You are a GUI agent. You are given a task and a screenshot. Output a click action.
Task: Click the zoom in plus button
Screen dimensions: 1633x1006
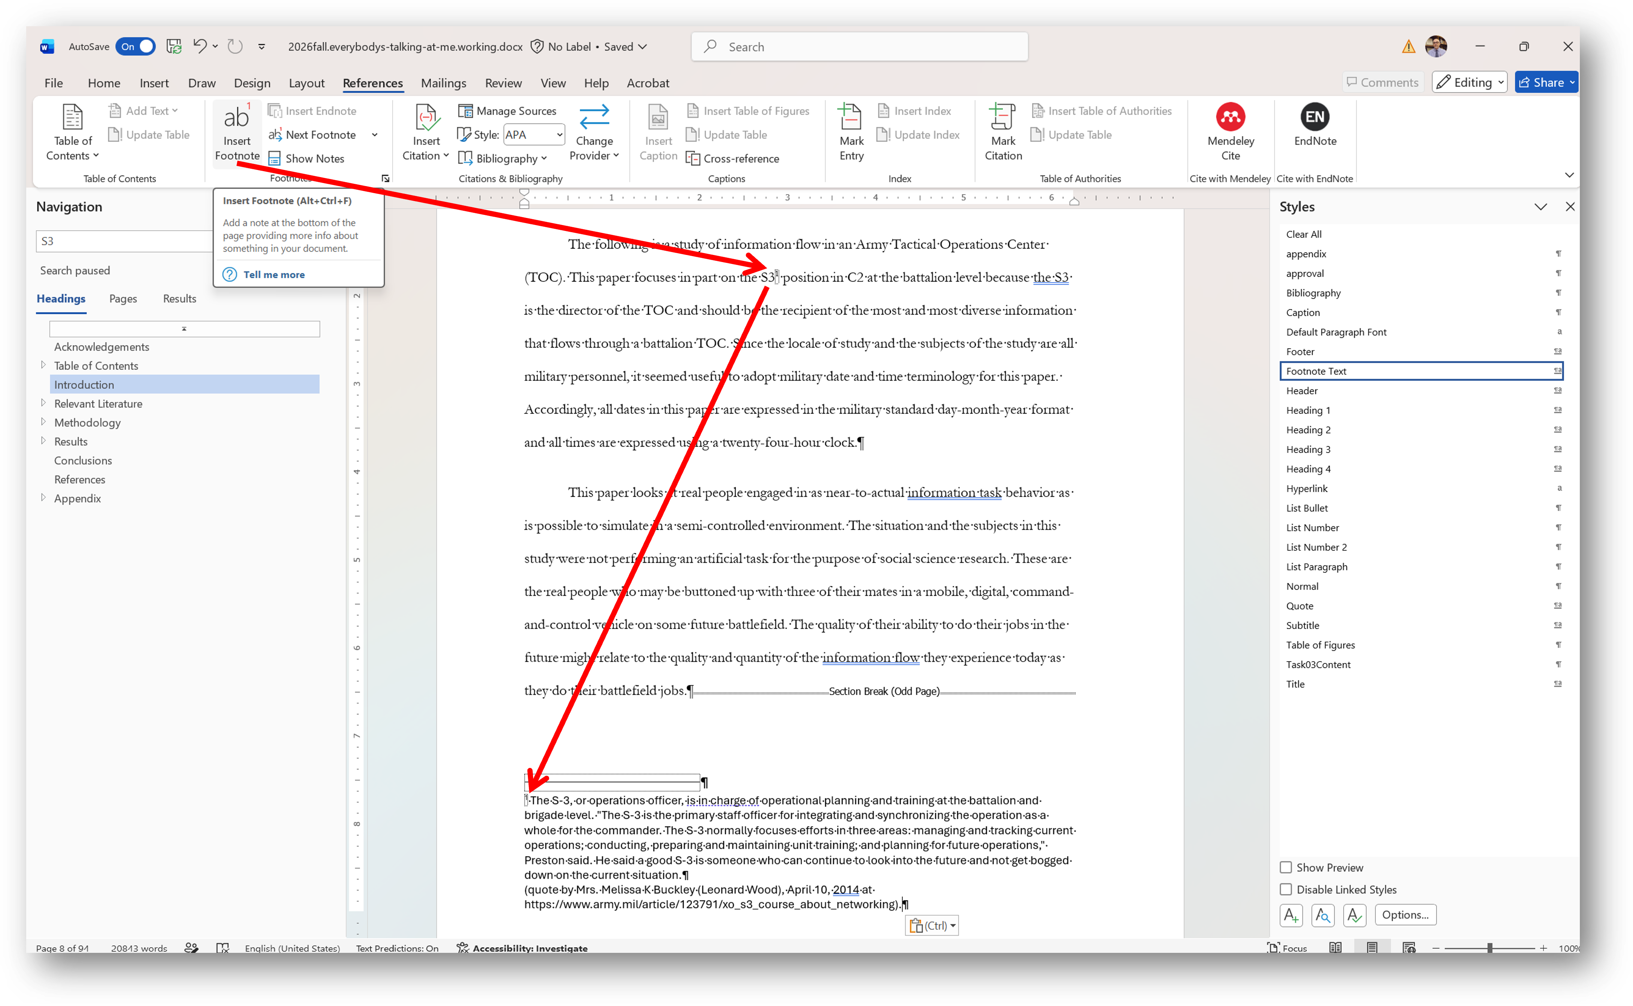pos(1543,948)
